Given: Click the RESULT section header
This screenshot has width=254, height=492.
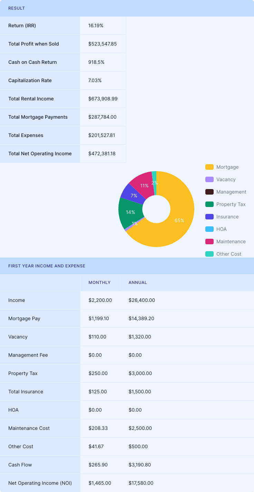Looking at the screenshot, I should click(x=17, y=8).
